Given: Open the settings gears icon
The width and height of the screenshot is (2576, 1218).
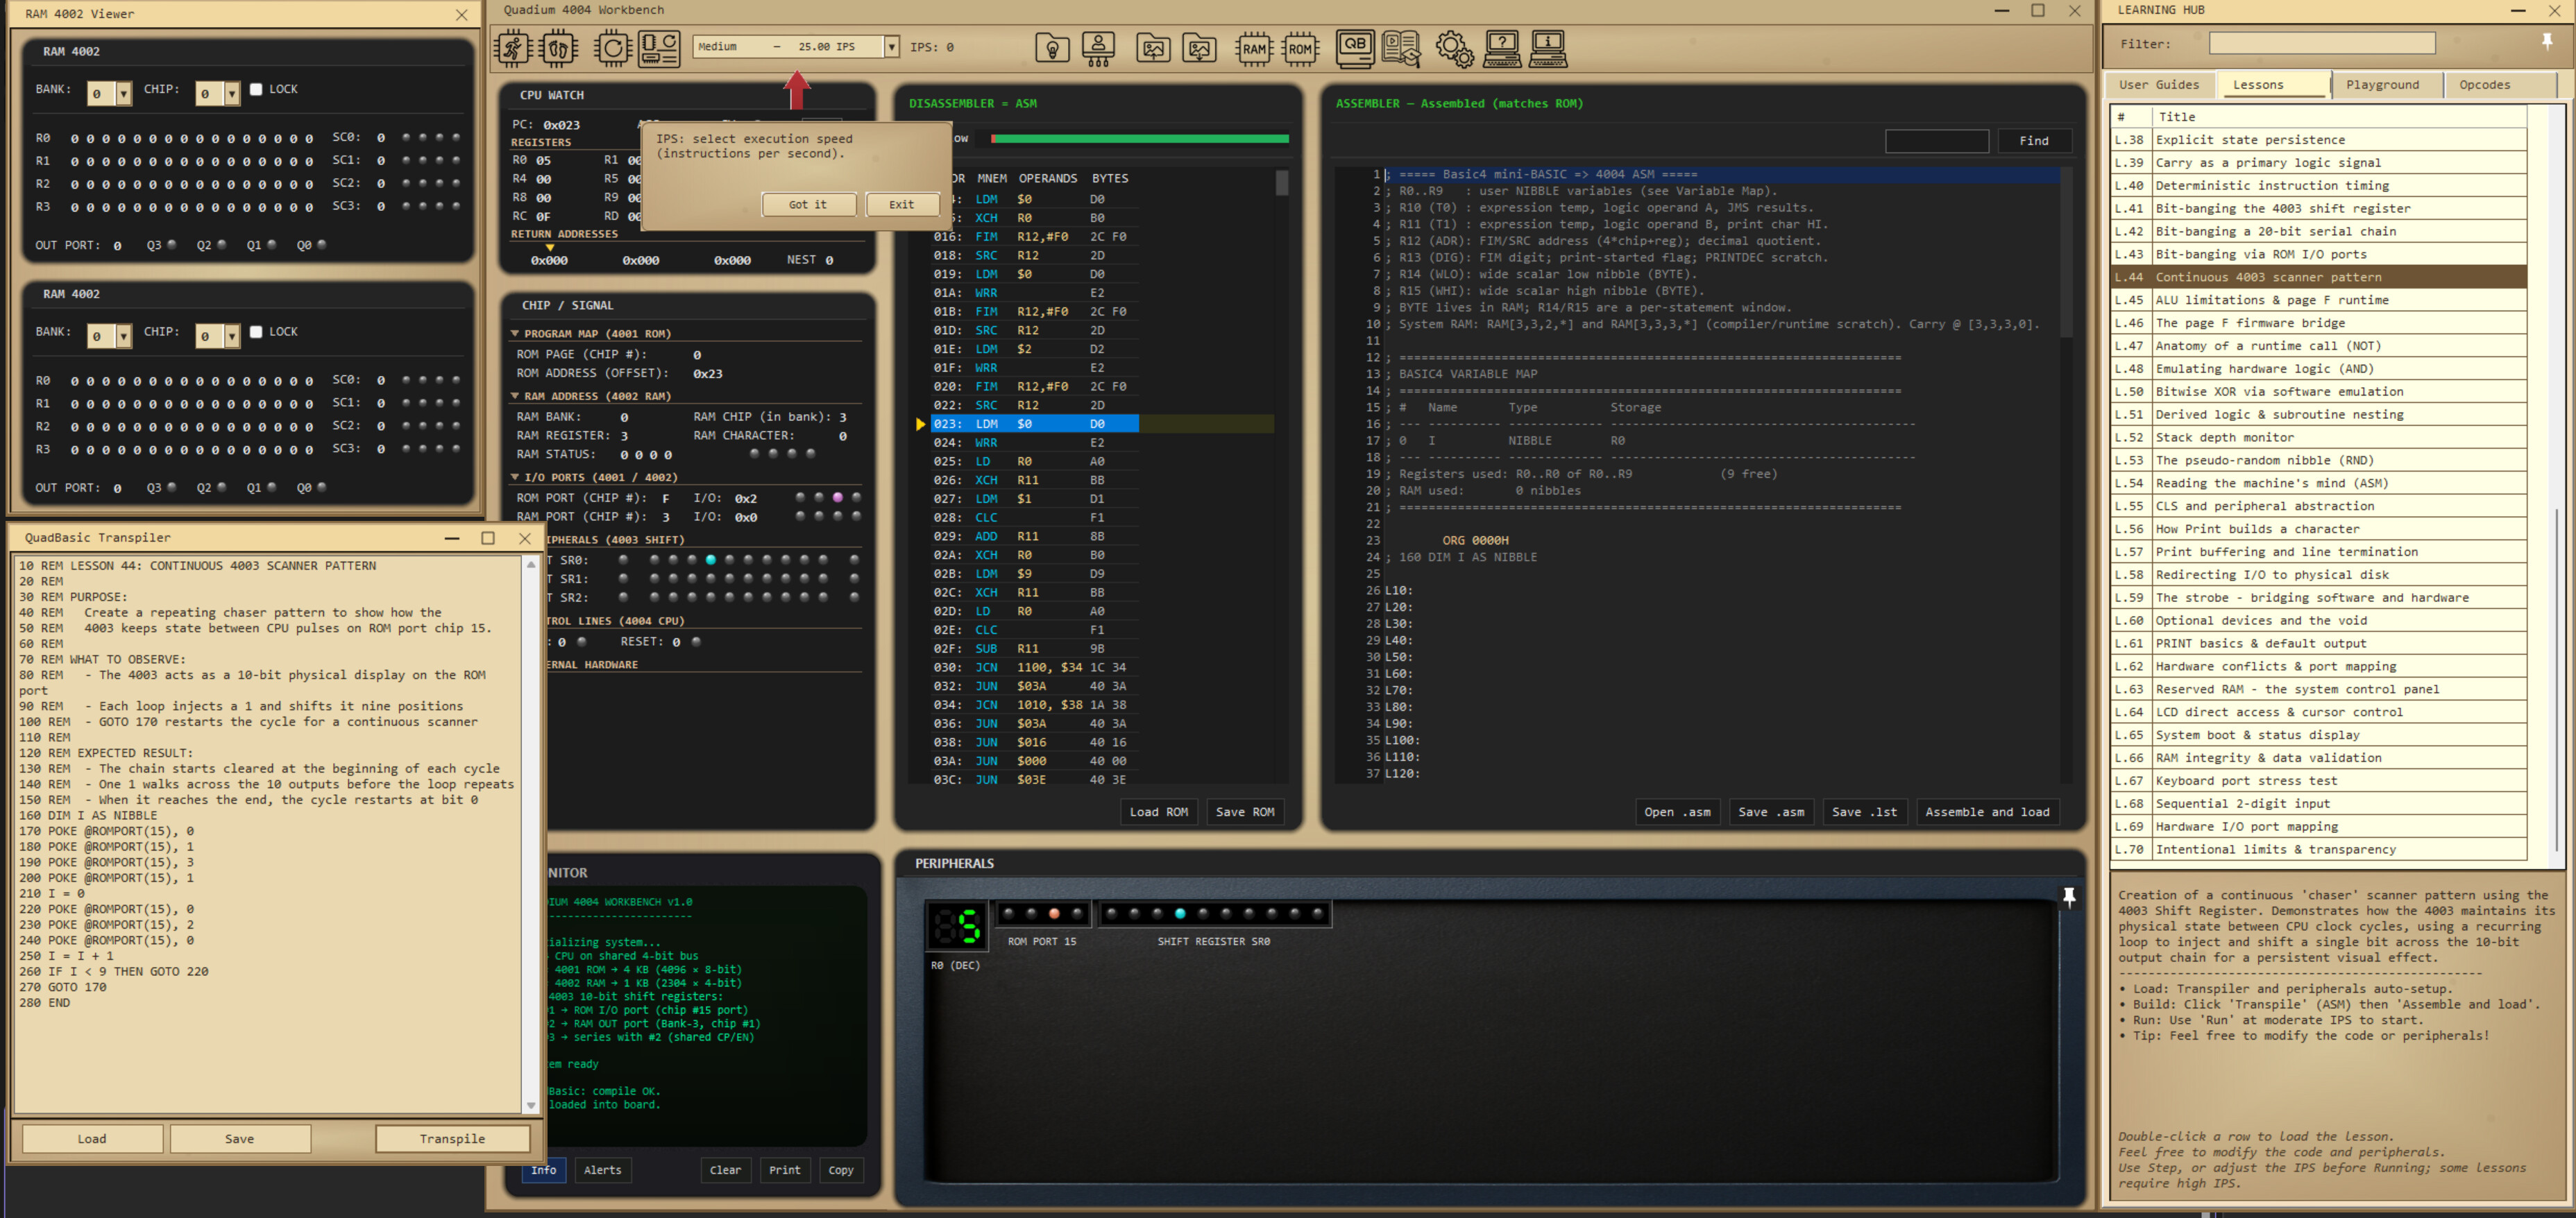Looking at the screenshot, I should point(1454,48).
